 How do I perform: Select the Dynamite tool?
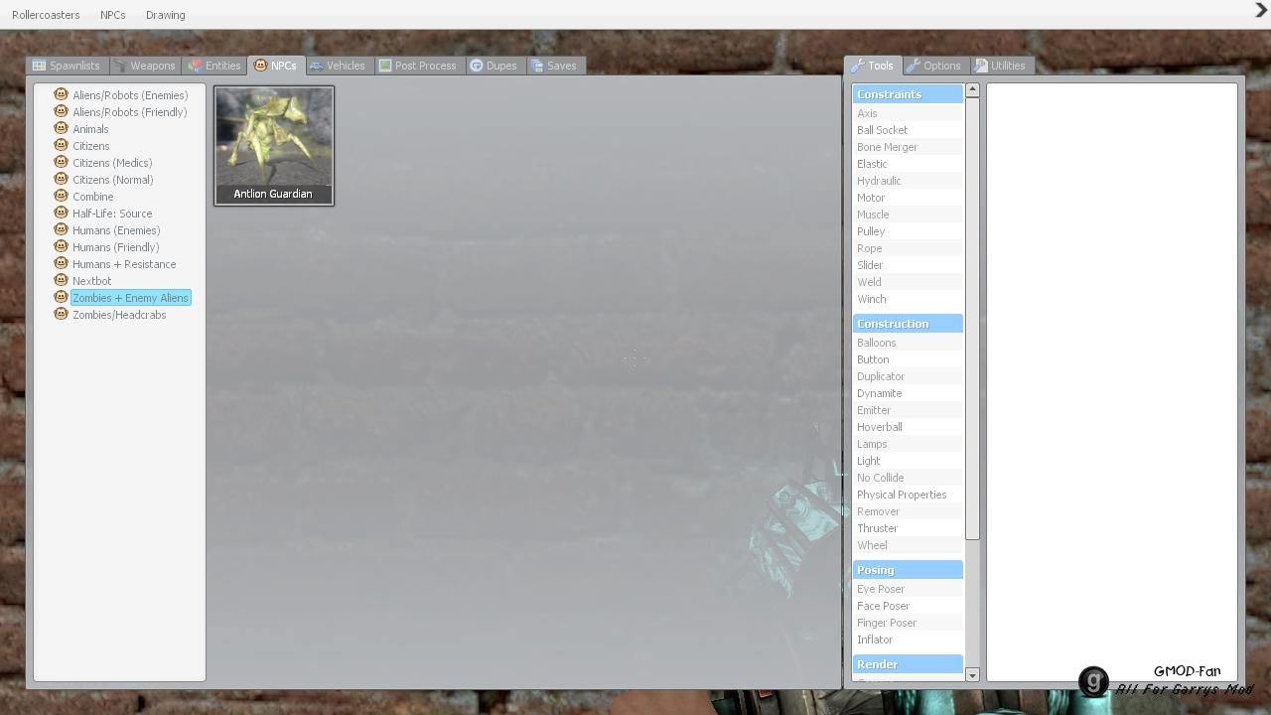point(908,393)
